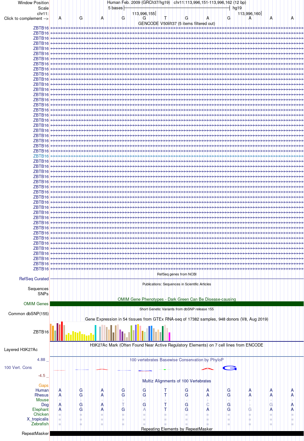Click the Dog alignment row label
Screen dimensions: 304x441
point(45,404)
